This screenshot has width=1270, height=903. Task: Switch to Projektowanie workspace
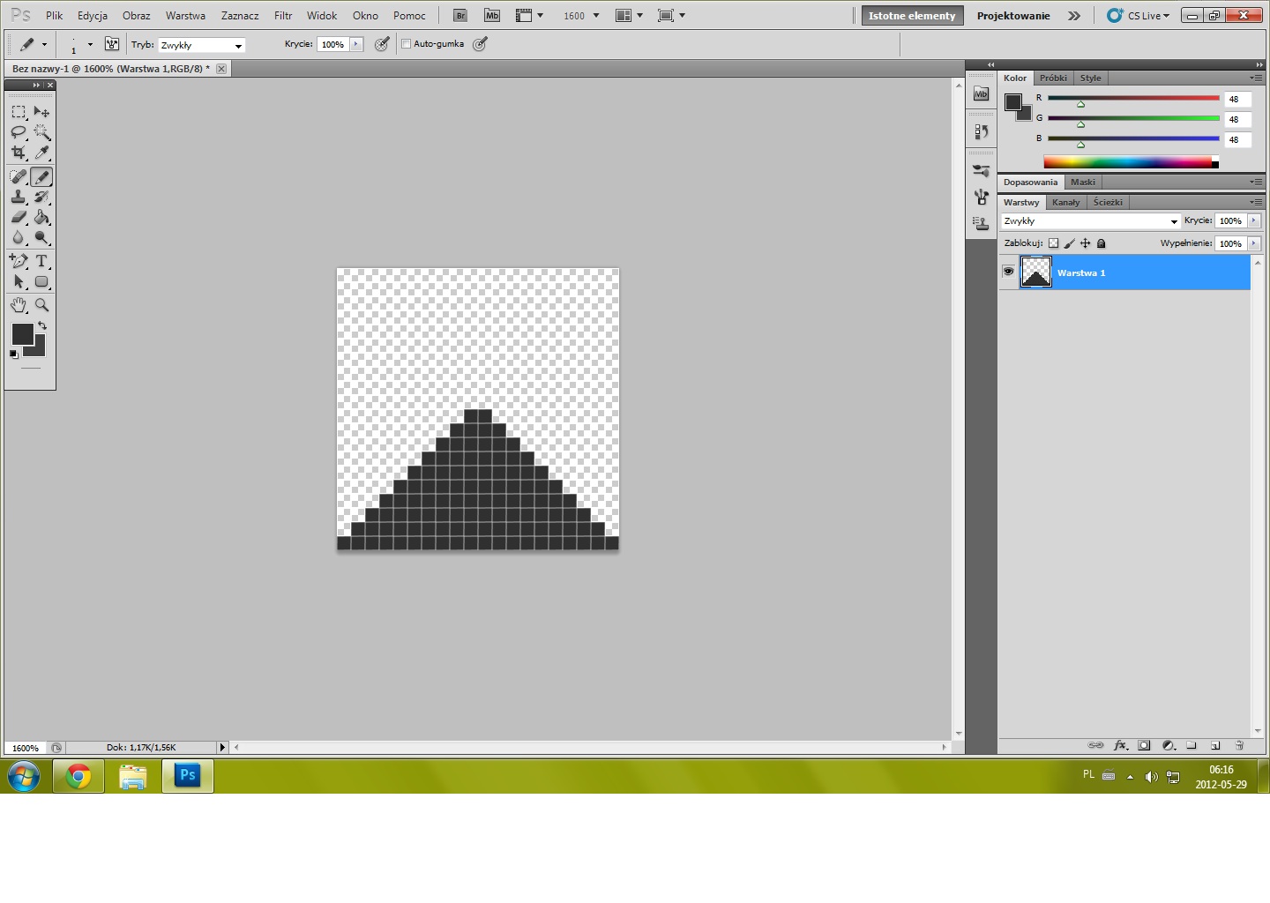(1013, 15)
